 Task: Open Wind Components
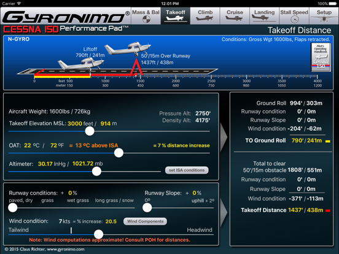146,221
